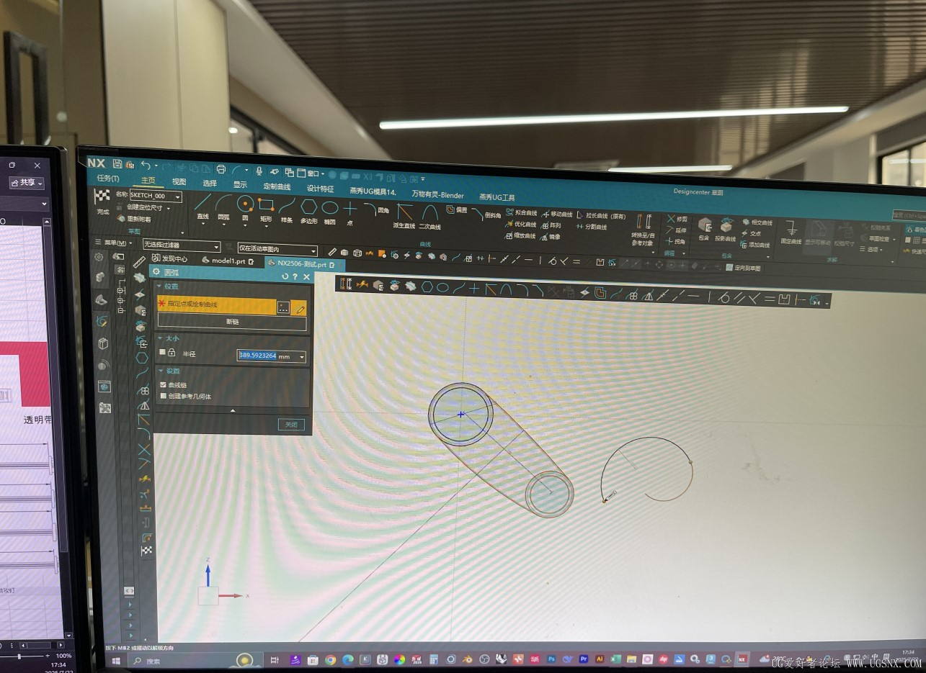Select the 直线 (Line) sketch tool

tap(202, 207)
